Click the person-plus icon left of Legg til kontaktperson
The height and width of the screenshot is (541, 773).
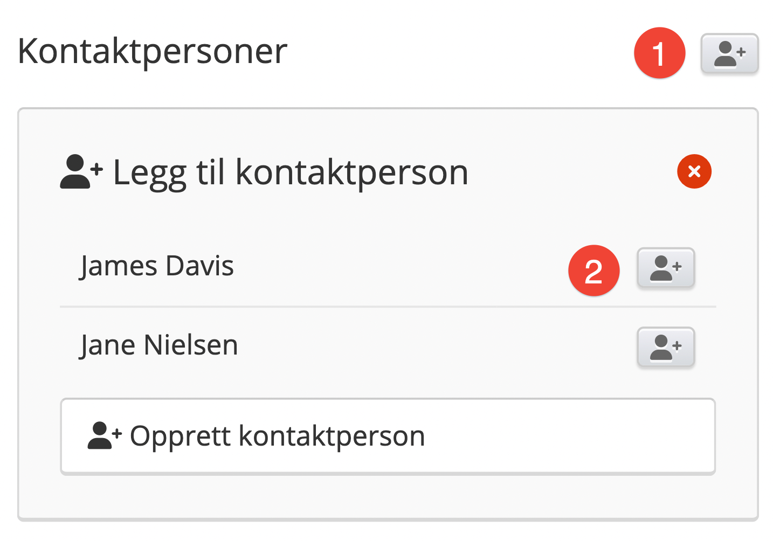81,172
